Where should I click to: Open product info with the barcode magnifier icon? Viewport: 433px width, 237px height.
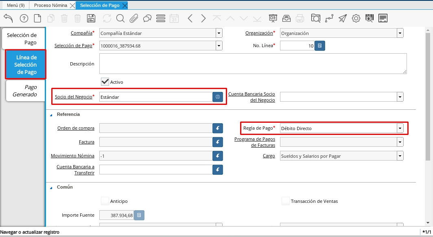click(369, 18)
